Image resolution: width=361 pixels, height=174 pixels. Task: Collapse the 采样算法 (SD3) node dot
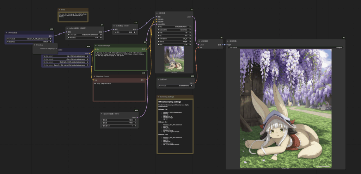(114, 26)
